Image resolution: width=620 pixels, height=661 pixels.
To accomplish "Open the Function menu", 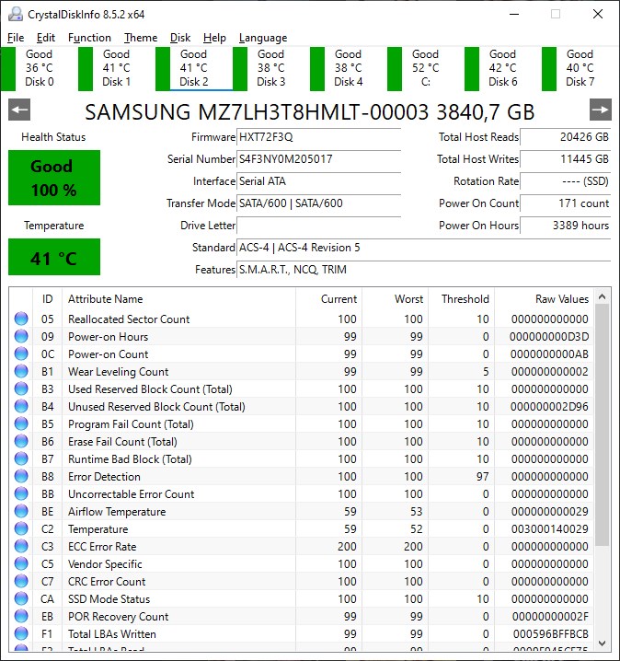I will pyautogui.click(x=89, y=38).
